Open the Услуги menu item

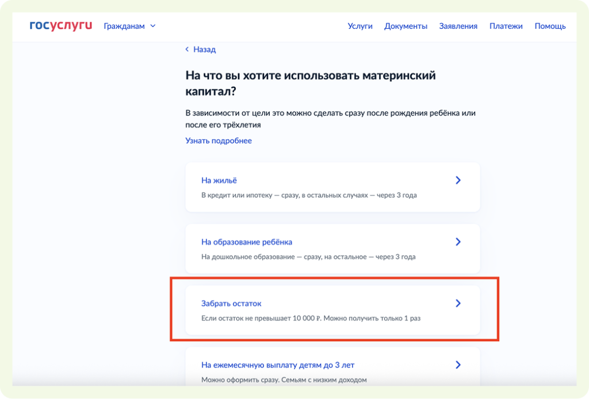360,26
